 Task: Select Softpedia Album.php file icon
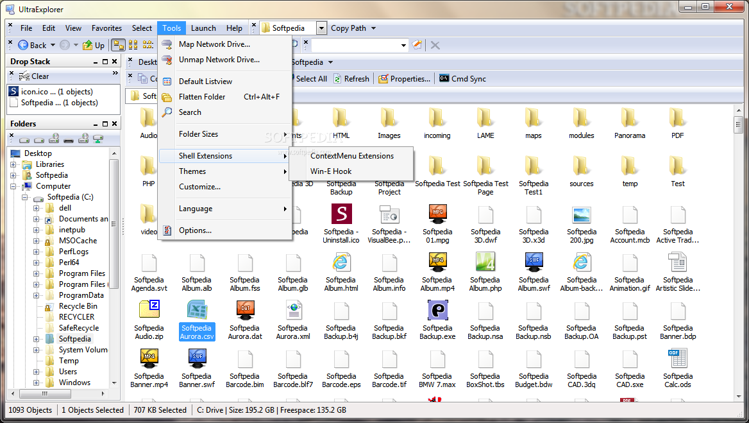[485, 262]
